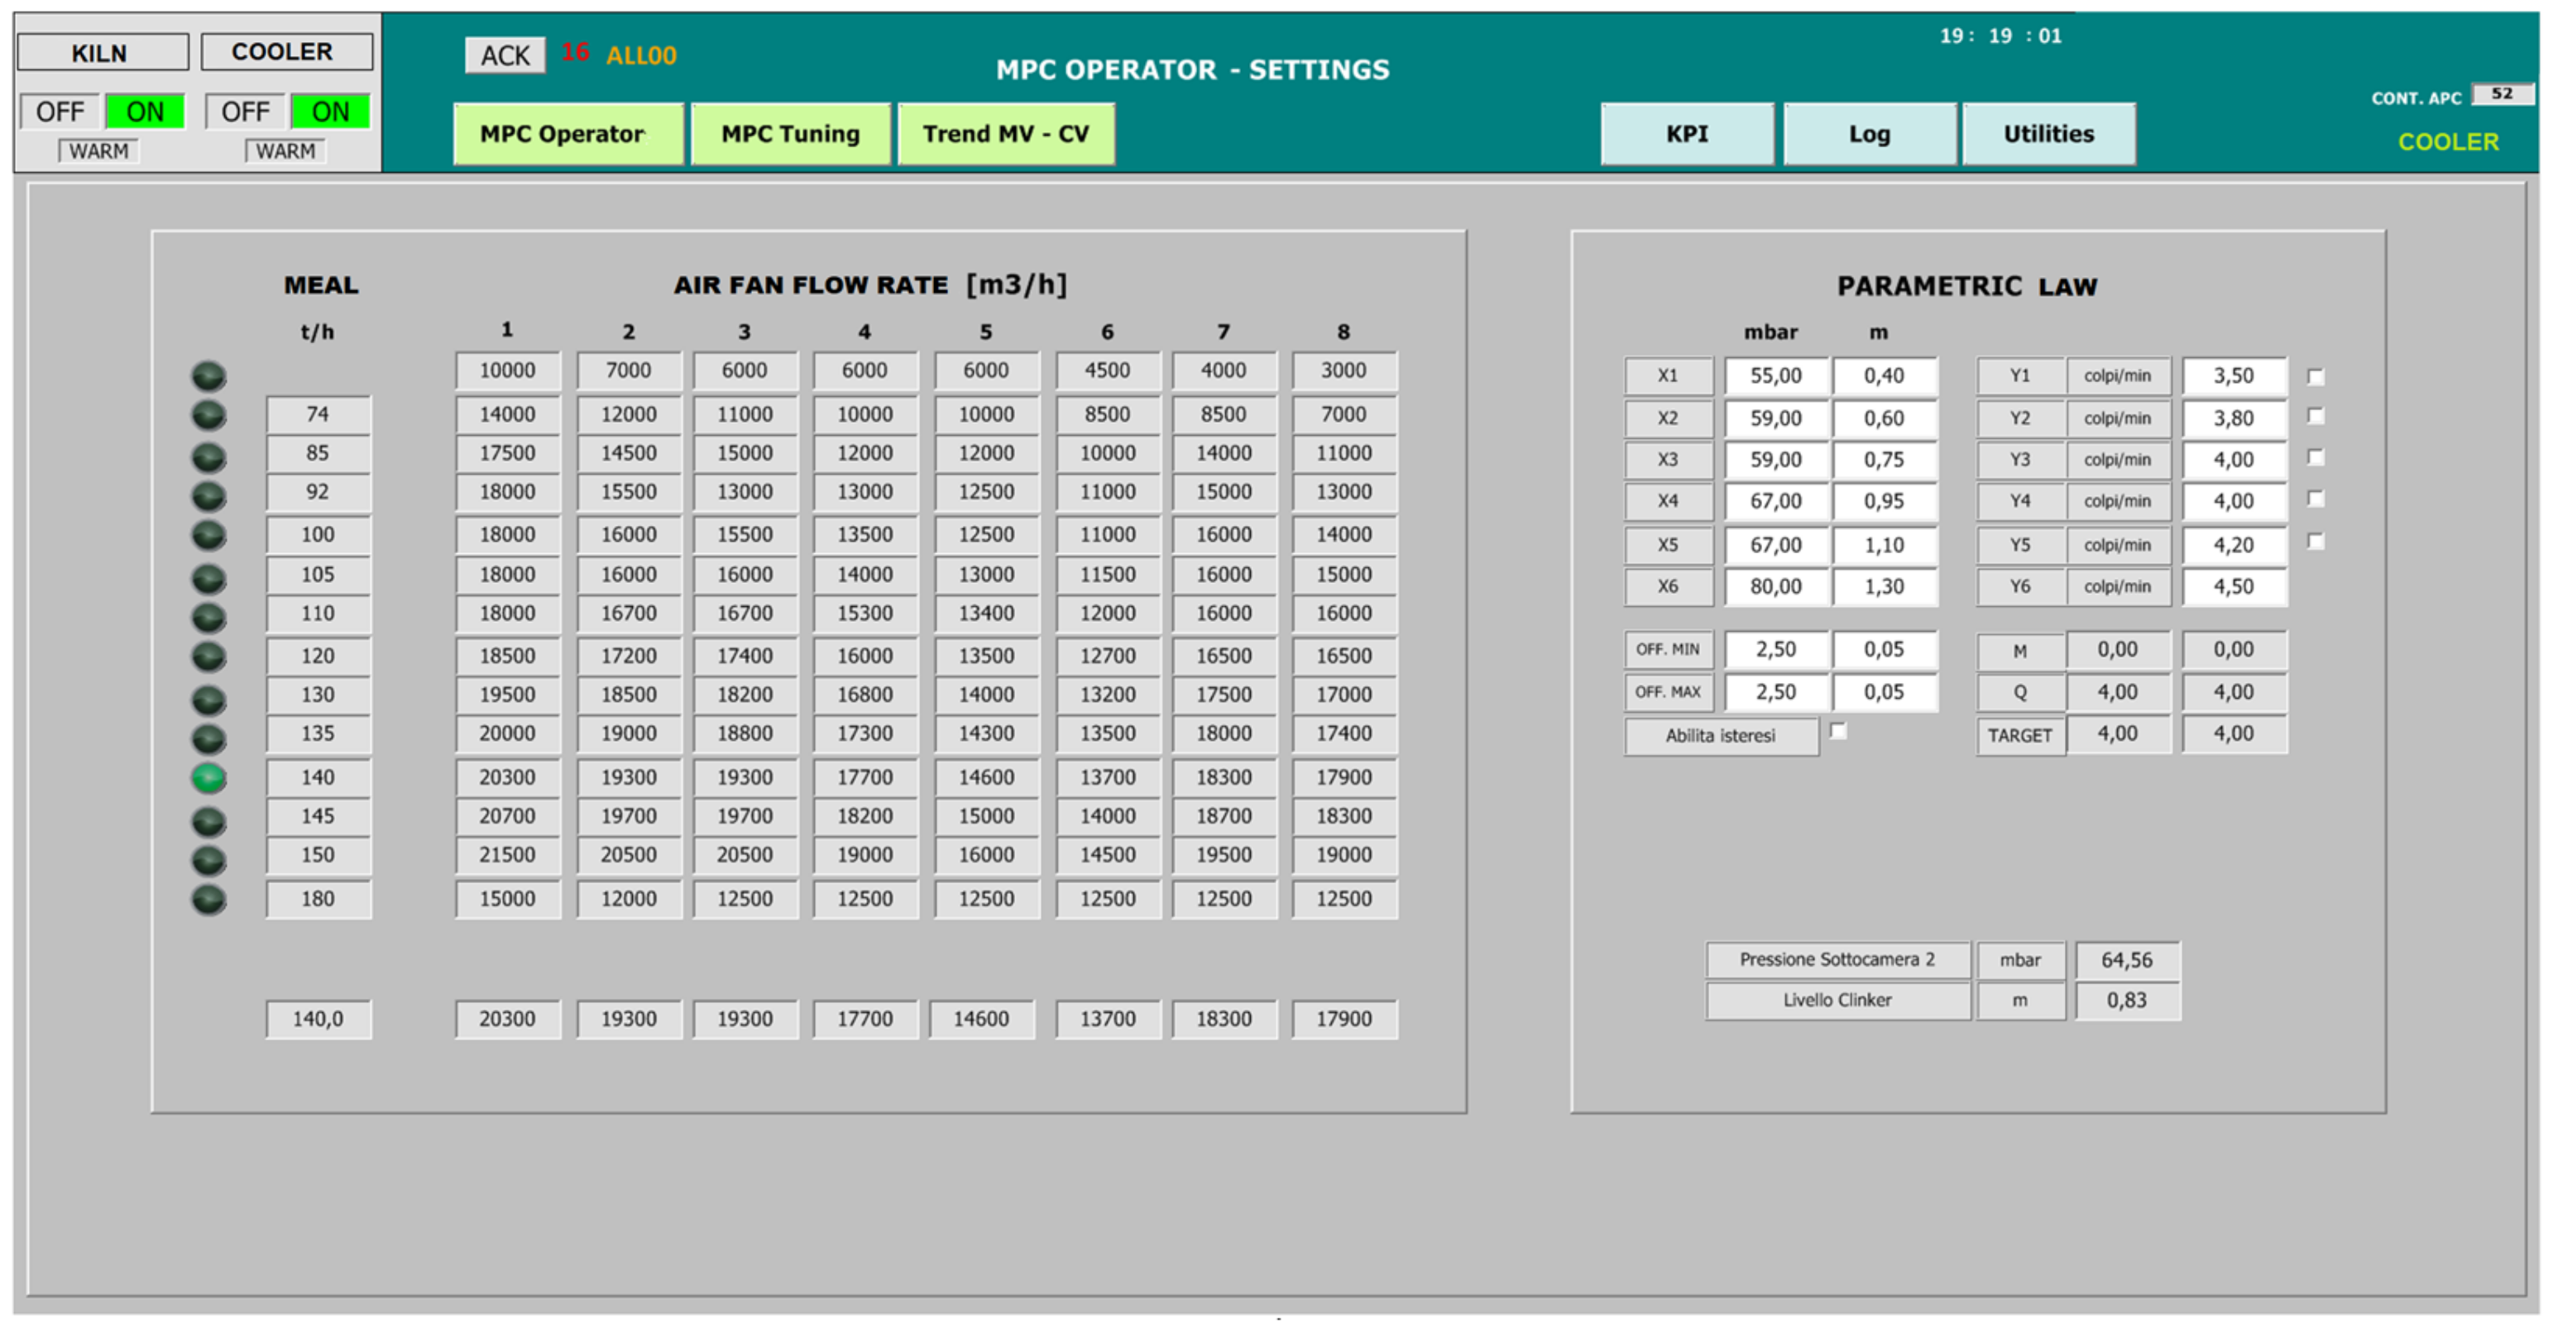Tick the Abilita isteresi checkbox
This screenshot has height=1328, width=2553.
coord(1837,731)
